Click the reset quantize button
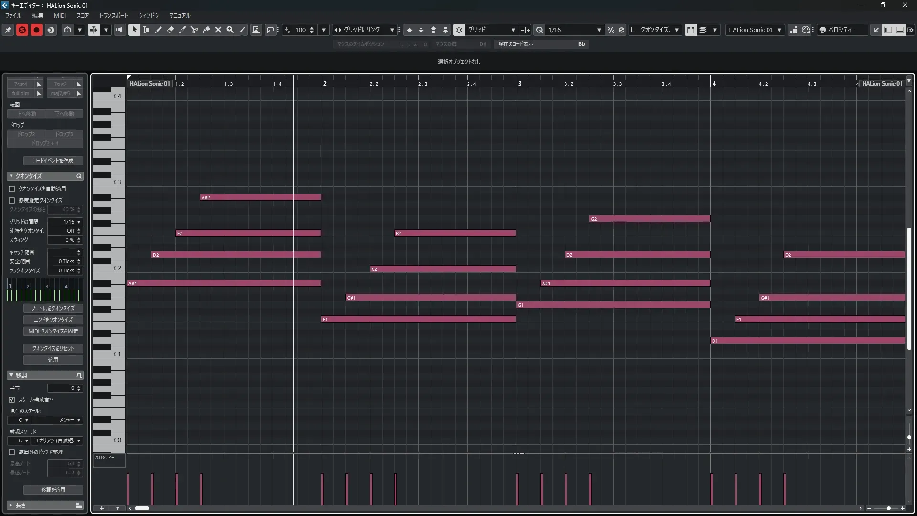This screenshot has width=917, height=516. click(53, 348)
